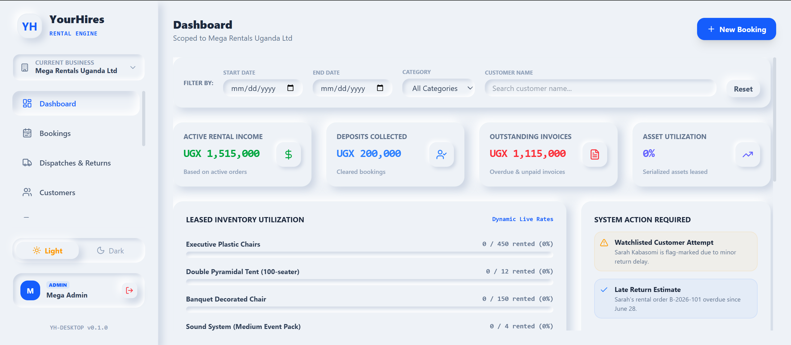This screenshot has height=345, width=791.
Task: Click YH-DESKTOP v0.1.0 version text
Action: point(79,327)
